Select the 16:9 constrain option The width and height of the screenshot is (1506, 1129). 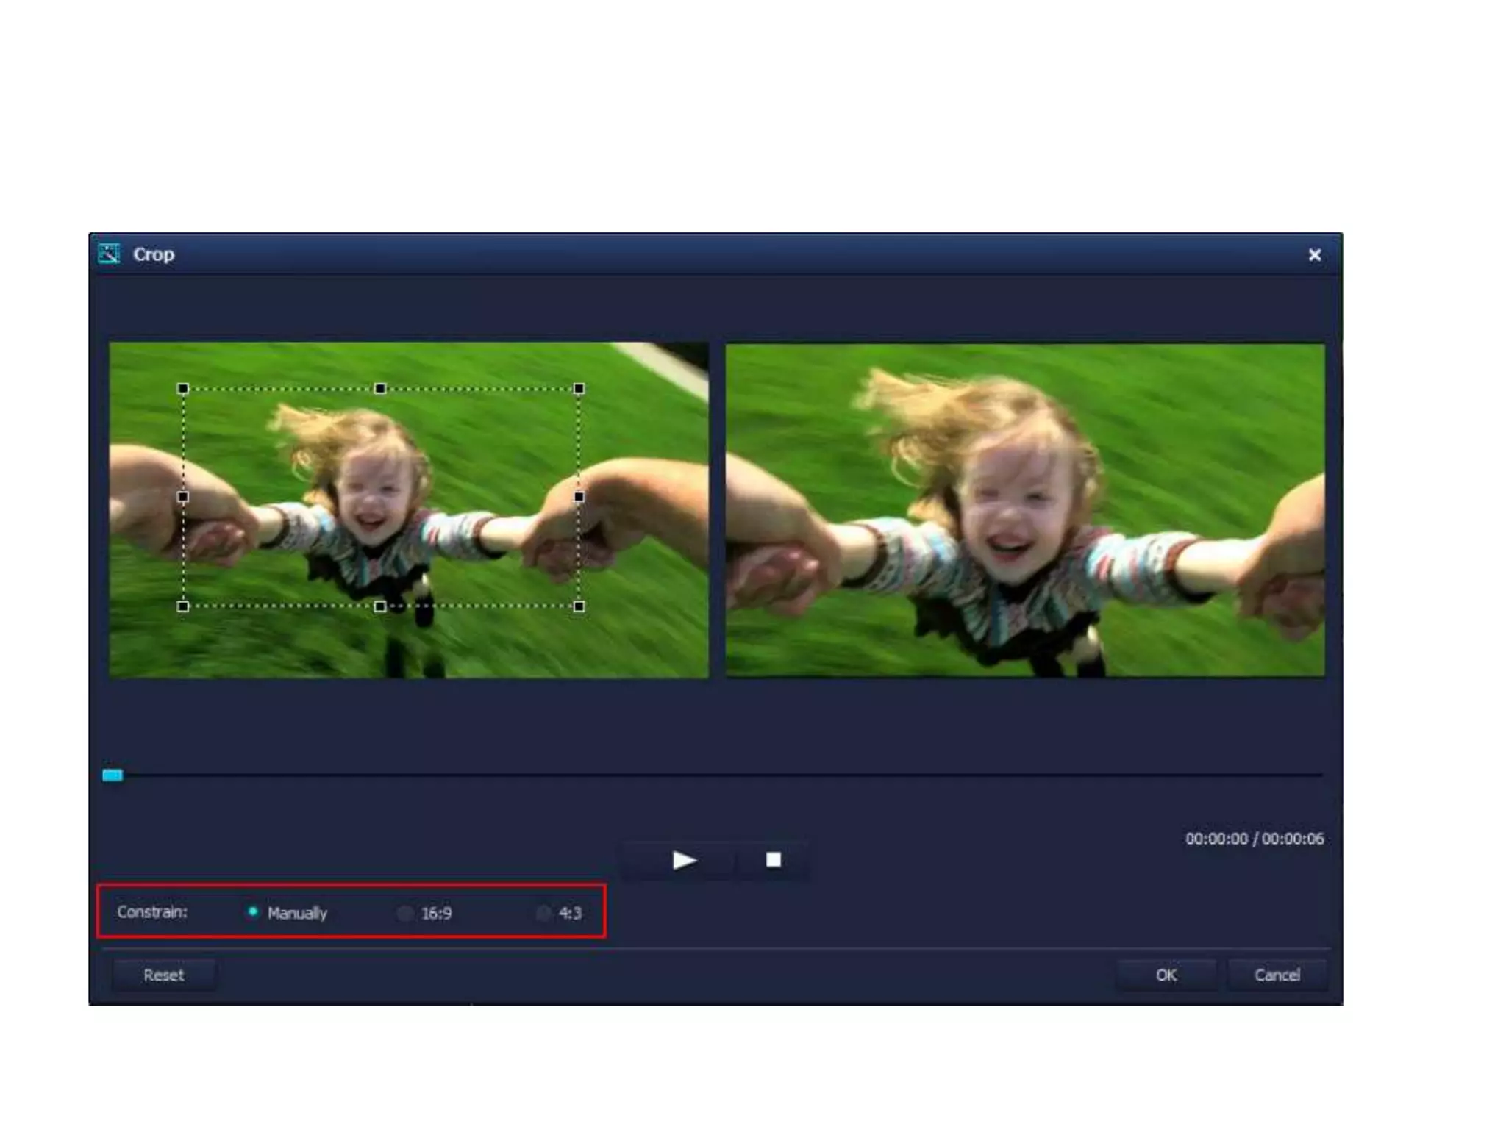point(405,913)
